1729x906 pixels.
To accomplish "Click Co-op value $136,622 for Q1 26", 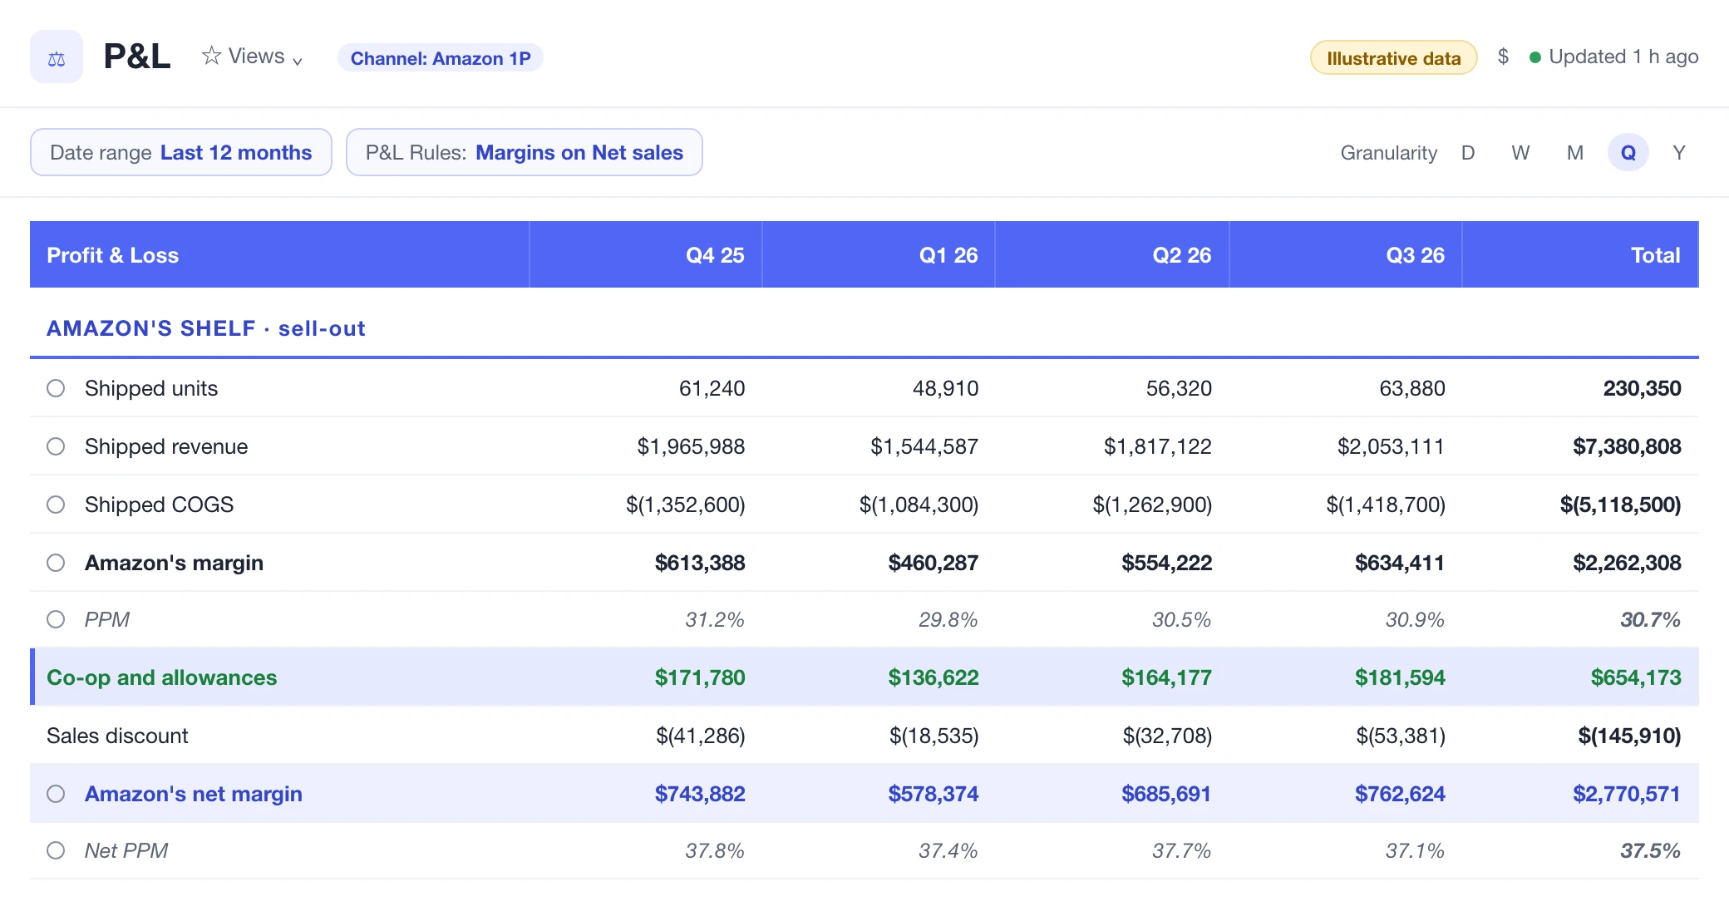I will pyautogui.click(x=933, y=677).
